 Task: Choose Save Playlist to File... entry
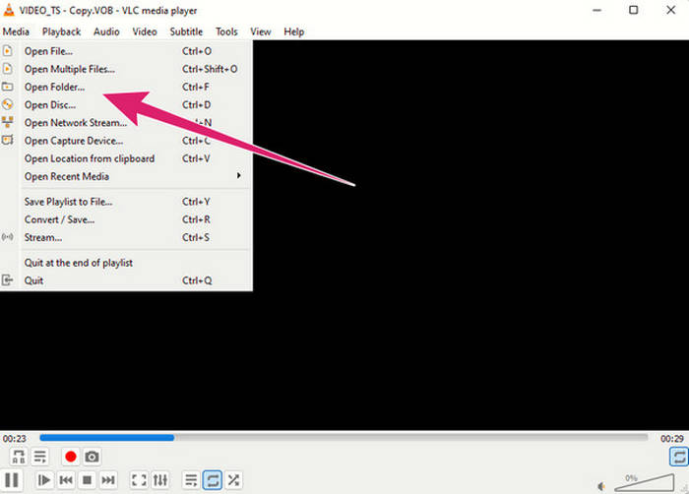point(127,202)
